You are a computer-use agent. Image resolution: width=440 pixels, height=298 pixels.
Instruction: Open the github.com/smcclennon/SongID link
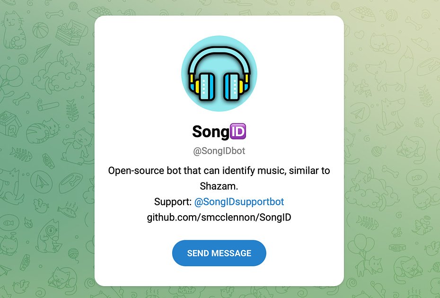click(x=219, y=218)
